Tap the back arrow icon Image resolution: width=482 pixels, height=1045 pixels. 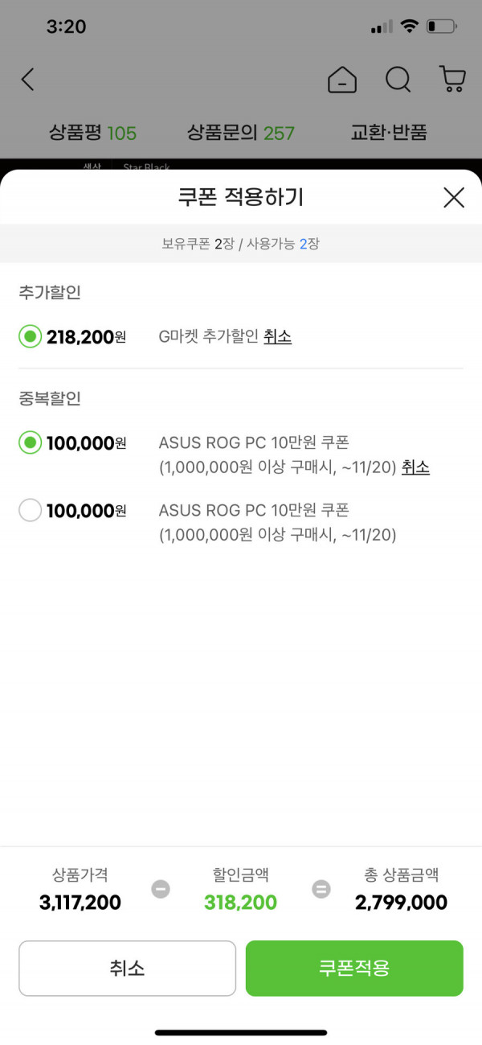point(28,79)
